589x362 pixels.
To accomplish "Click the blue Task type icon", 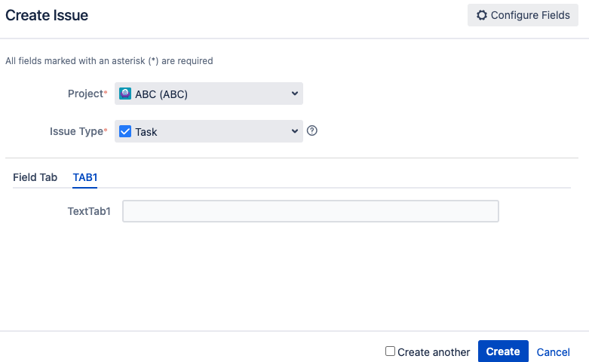I will (x=126, y=131).
